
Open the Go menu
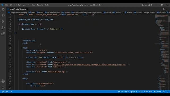(29, 5)
